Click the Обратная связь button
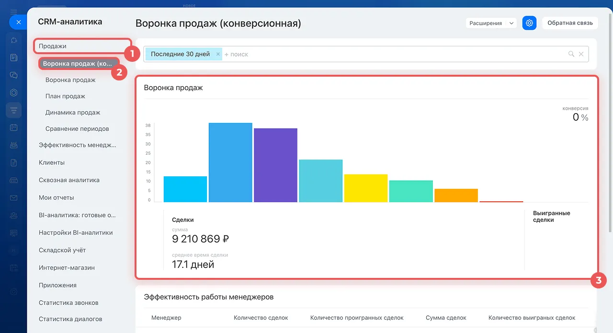Viewport: 613px width, 333px height. (x=570, y=23)
